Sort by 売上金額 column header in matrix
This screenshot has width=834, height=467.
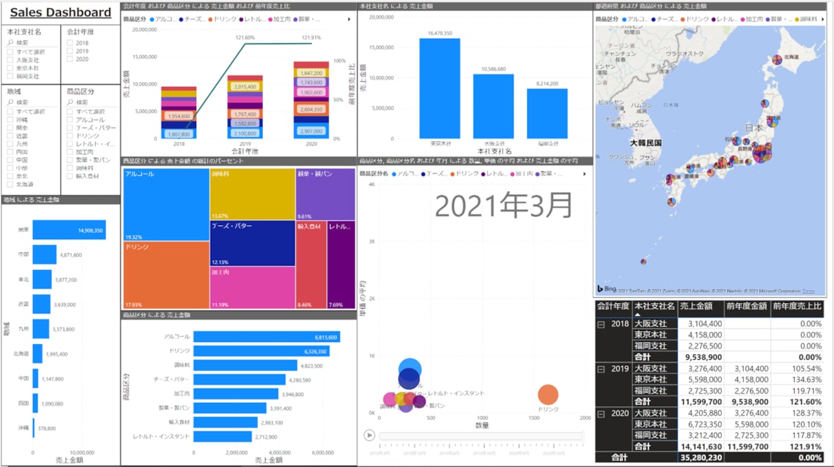(697, 307)
